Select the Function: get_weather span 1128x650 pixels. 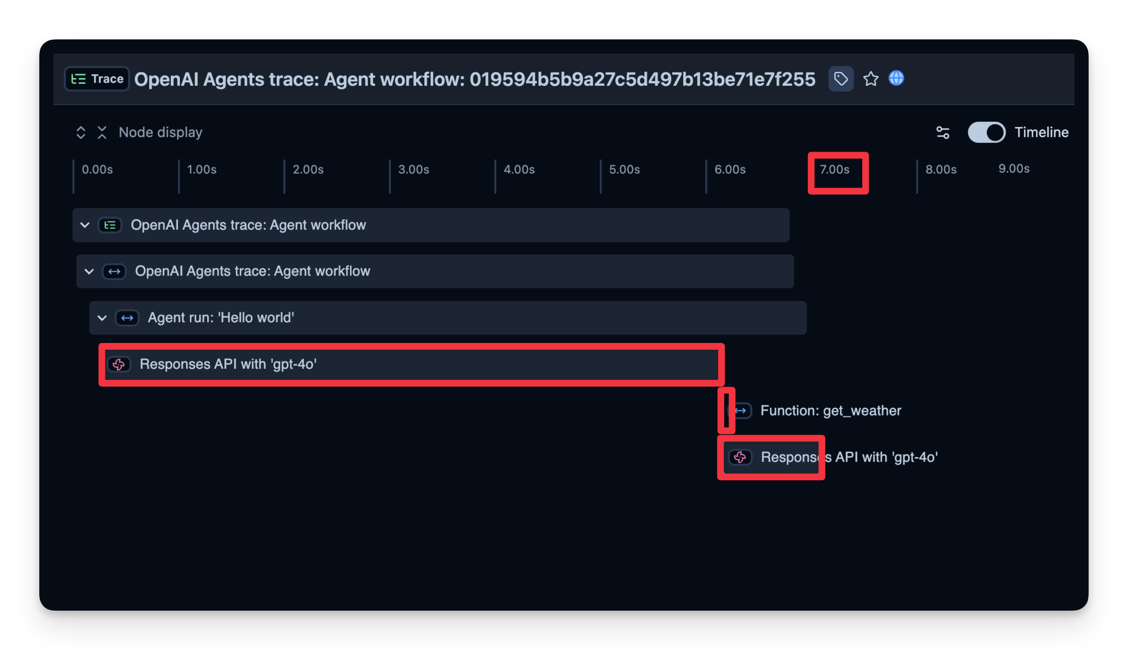[830, 411]
